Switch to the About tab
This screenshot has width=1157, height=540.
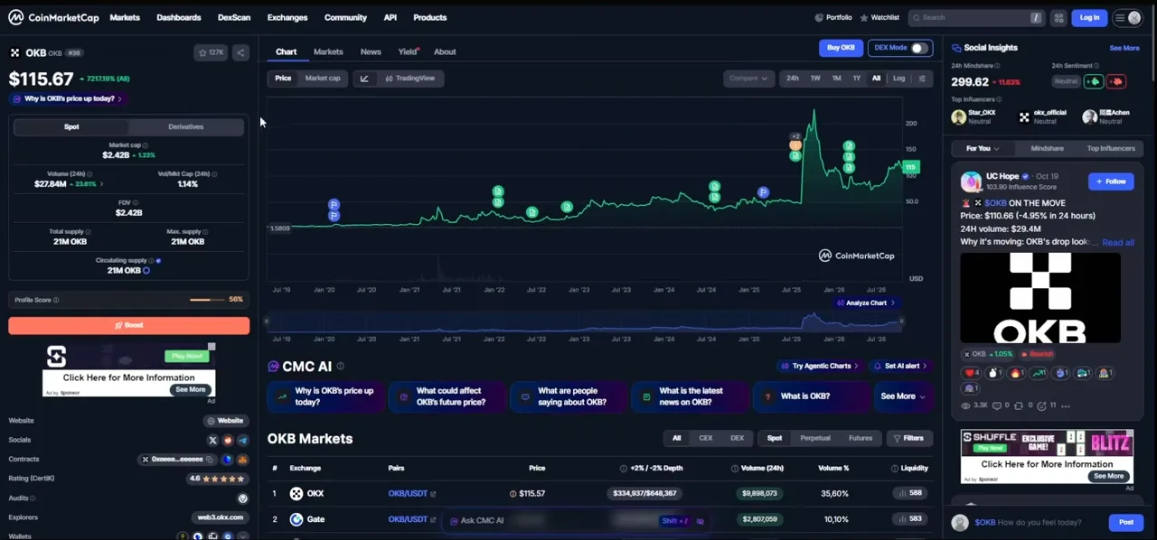tap(445, 51)
